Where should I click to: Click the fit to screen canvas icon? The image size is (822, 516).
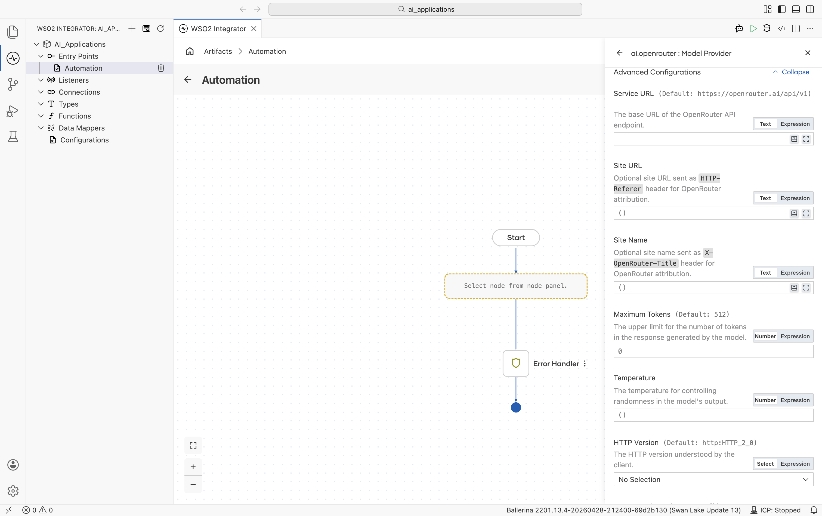[x=193, y=445]
